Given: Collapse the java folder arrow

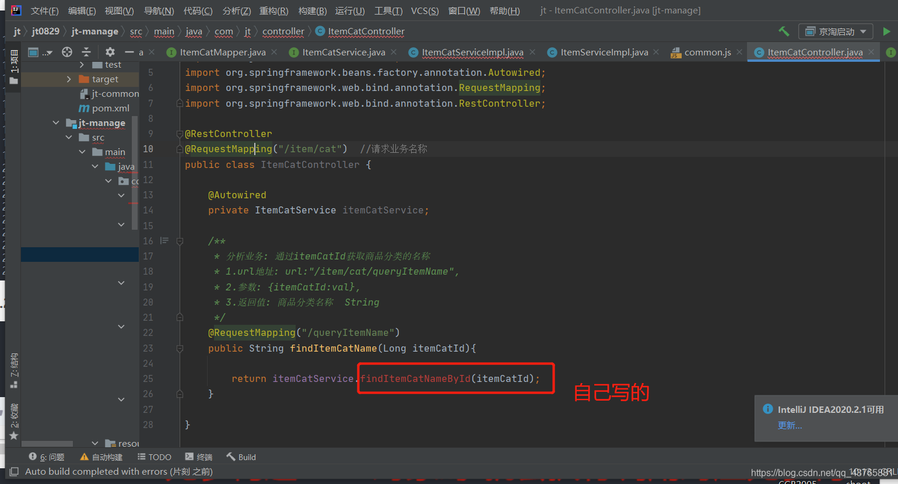Looking at the screenshot, I should coord(95,166).
